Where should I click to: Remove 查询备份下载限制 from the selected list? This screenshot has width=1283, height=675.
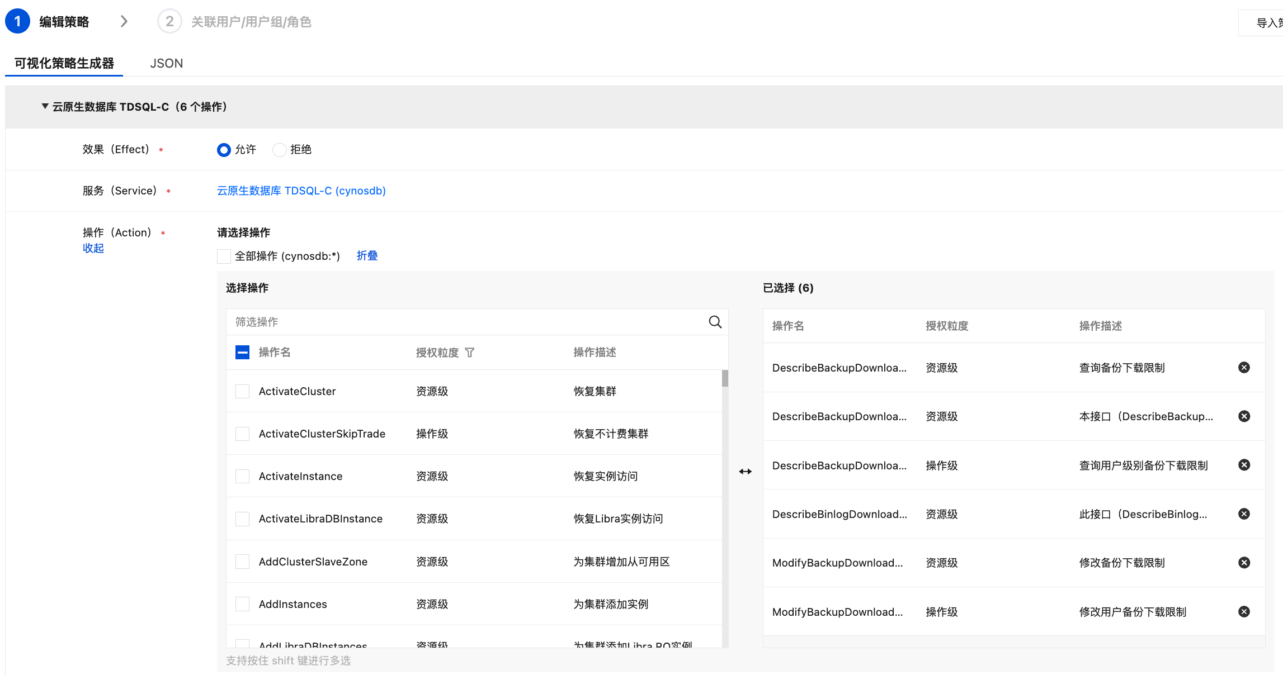[x=1244, y=367]
